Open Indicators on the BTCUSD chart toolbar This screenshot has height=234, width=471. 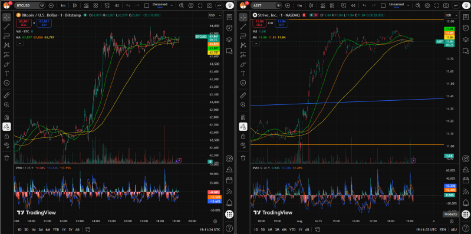(87, 5)
